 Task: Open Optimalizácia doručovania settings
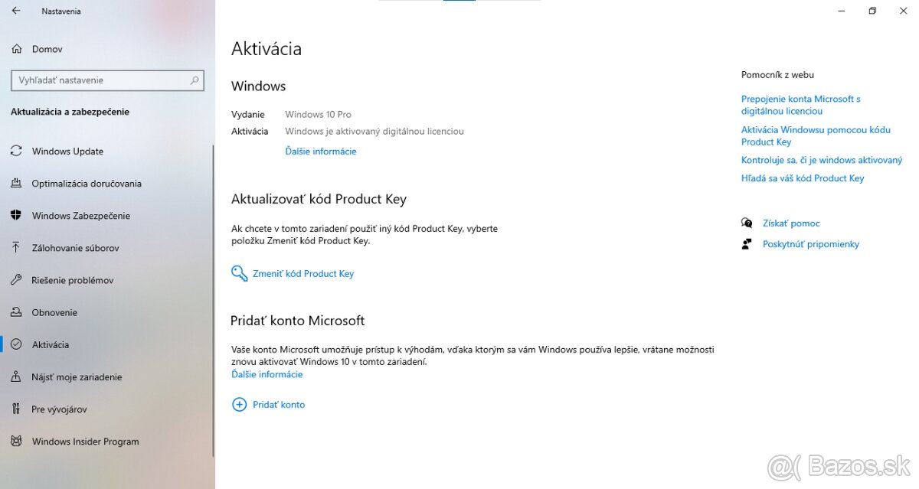coord(87,184)
